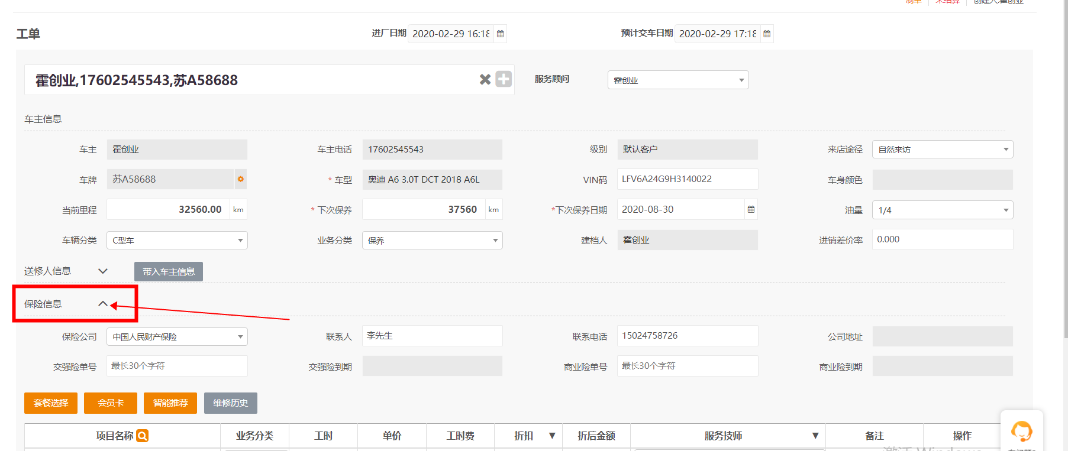Image resolution: width=1068 pixels, height=451 pixels.
Task: Click the 车主 field showing 霍创业
Action: click(177, 150)
